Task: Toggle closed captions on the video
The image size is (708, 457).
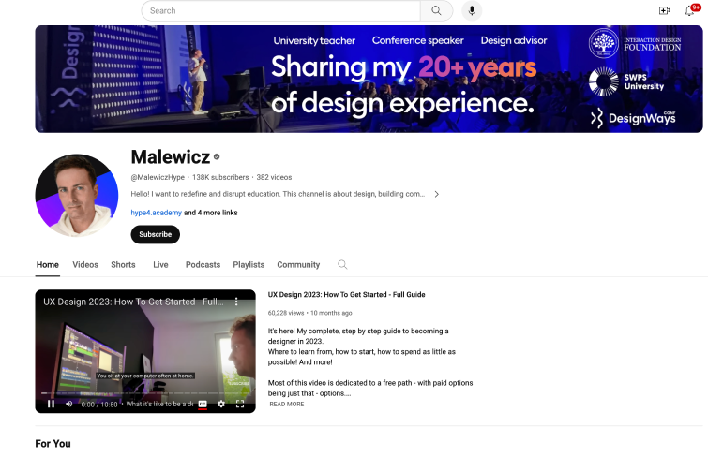Action: [x=202, y=404]
